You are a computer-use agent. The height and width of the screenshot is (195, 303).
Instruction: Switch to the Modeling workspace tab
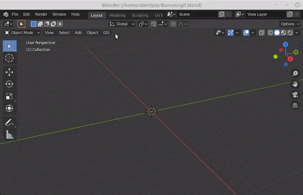(117, 15)
